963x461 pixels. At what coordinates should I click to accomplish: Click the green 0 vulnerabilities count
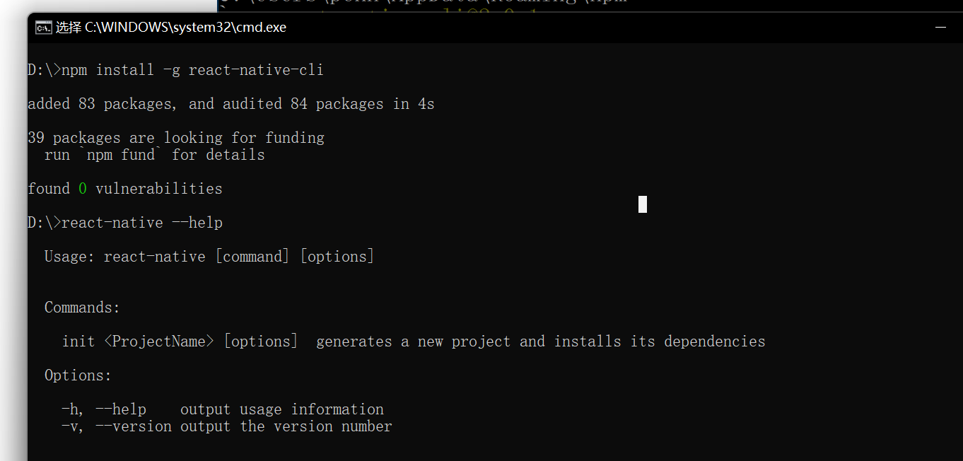point(83,189)
